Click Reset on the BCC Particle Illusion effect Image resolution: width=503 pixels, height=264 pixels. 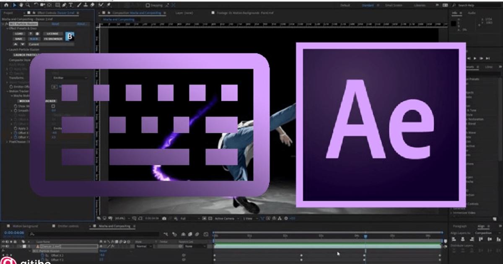click(x=56, y=24)
